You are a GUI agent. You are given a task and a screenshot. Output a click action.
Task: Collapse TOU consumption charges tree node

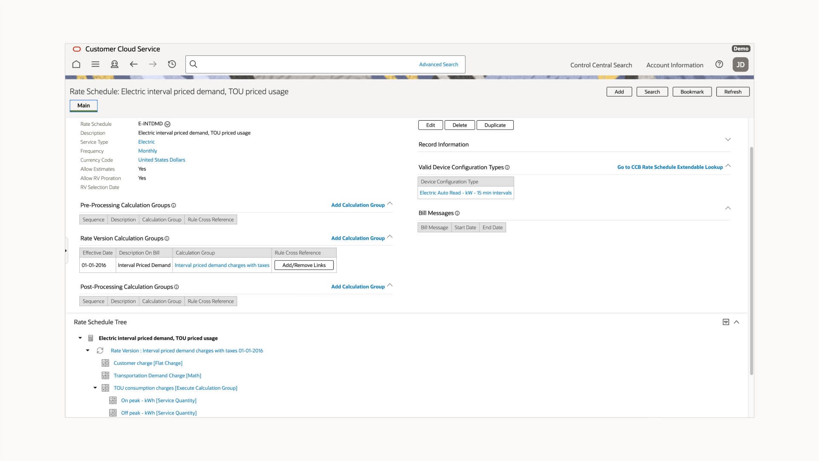pos(95,388)
